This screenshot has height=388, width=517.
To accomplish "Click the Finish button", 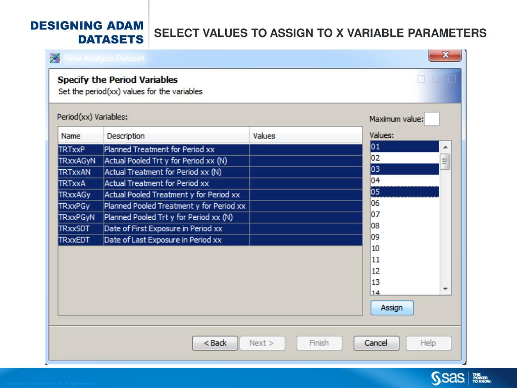I will point(319,343).
